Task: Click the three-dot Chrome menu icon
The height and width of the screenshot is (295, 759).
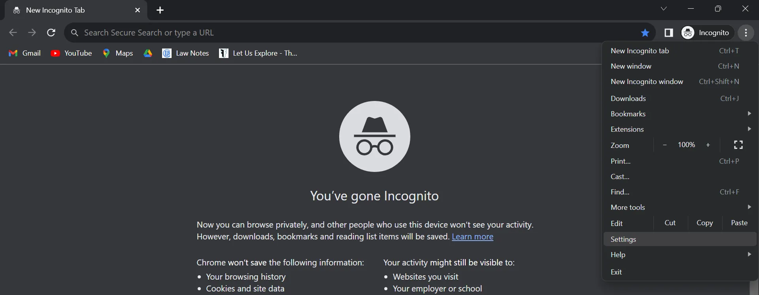Action: click(746, 33)
